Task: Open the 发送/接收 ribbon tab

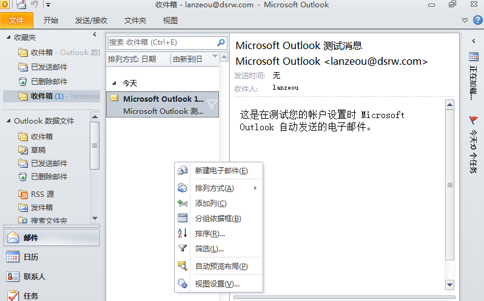Action: tap(91, 21)
